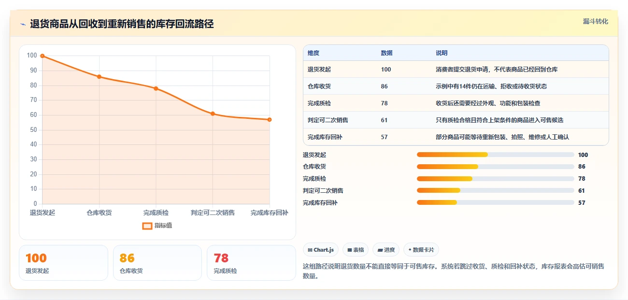Click description '只有质检合格且符合上架条件的商品进入可售候选'

tap(500, 120)
